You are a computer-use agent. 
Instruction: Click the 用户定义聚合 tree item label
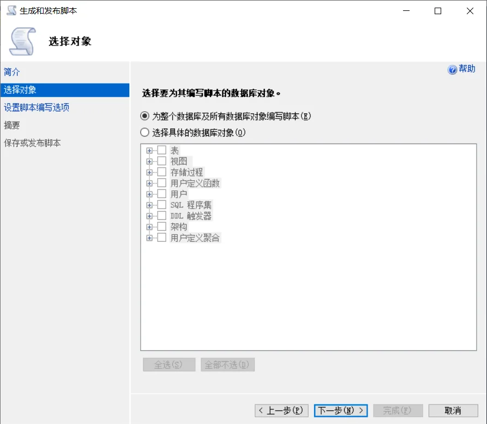pyautogui.click(x=195, y=238)
